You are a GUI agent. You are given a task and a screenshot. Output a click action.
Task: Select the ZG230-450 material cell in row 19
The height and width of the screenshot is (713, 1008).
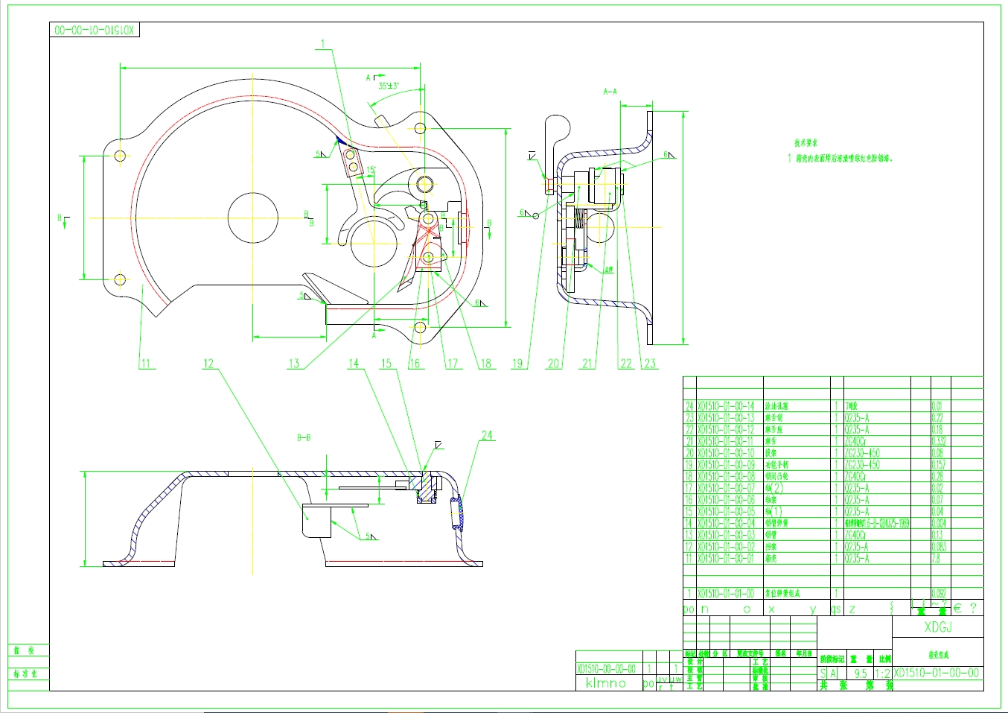pos(862,465)
